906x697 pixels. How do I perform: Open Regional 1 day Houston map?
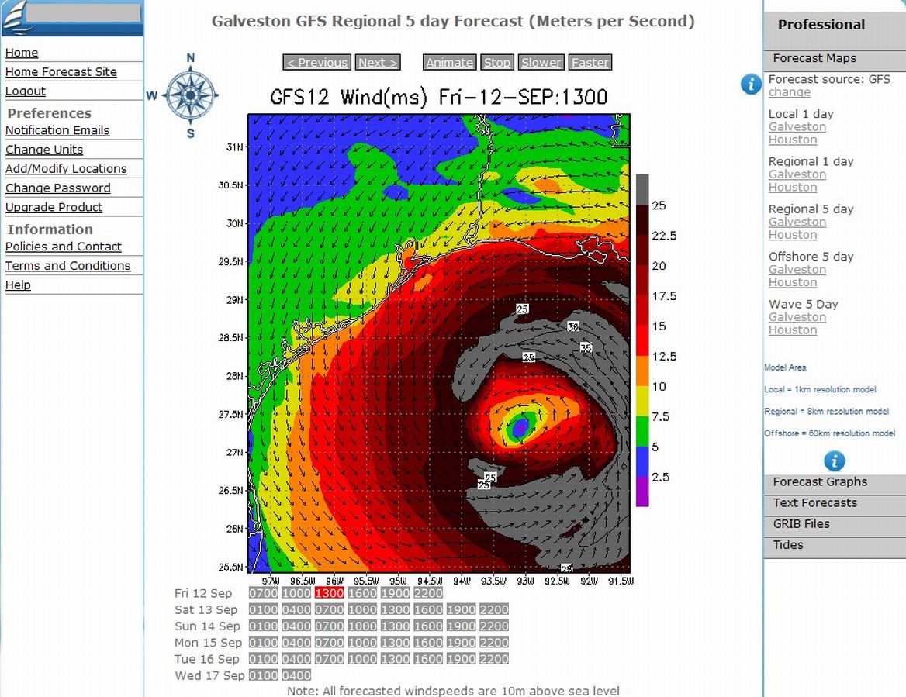(793, 187)
